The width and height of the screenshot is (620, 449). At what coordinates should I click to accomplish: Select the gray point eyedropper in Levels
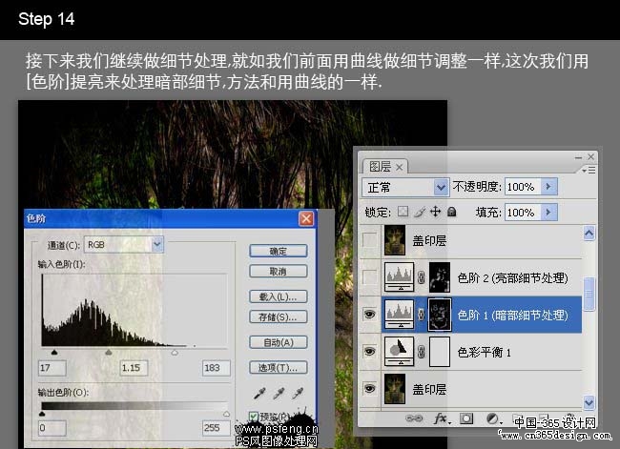coord(279,394)
